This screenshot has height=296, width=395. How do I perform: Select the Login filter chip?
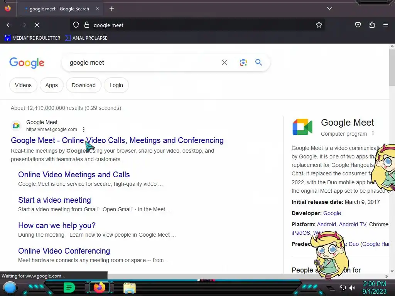tap(116, 85)
